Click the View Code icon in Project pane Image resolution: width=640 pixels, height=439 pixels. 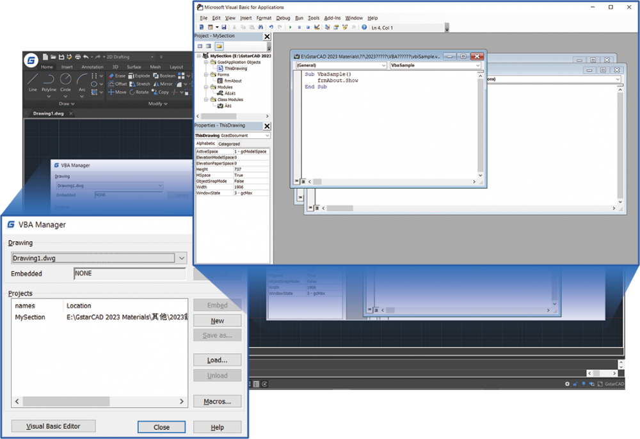click(200, 46)
